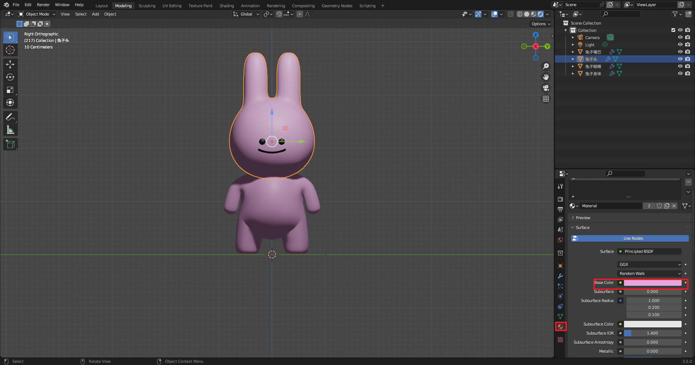Click the new collection icon in the outliner

pos(688,14)
